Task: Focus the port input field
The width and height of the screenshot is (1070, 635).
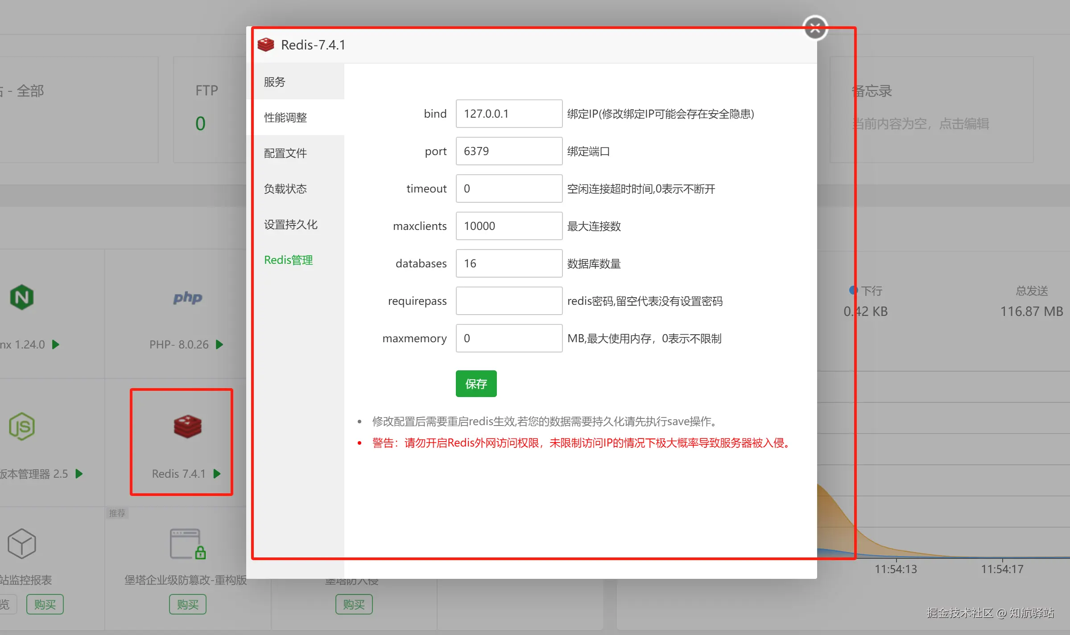Action: (x=509, y=151)
